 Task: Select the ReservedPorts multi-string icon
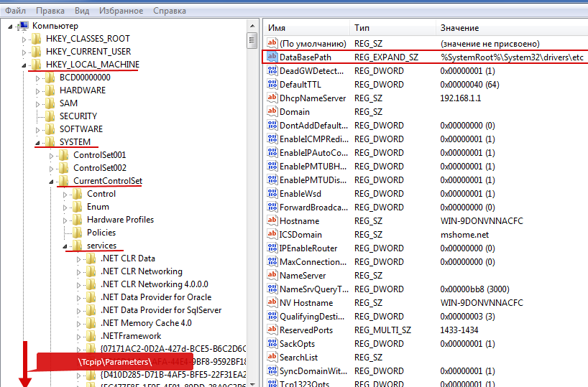[272, 330]
